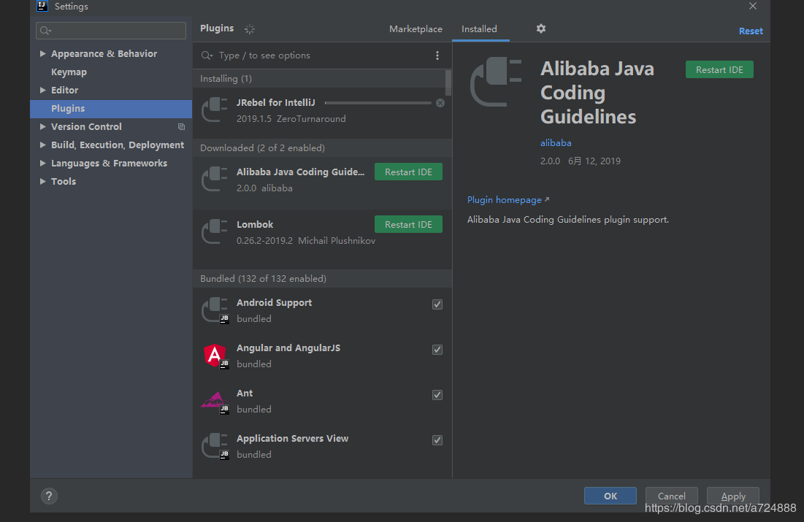Disable the Application Servers View plugin
804x522 pixels.
[x=437, y=440]
